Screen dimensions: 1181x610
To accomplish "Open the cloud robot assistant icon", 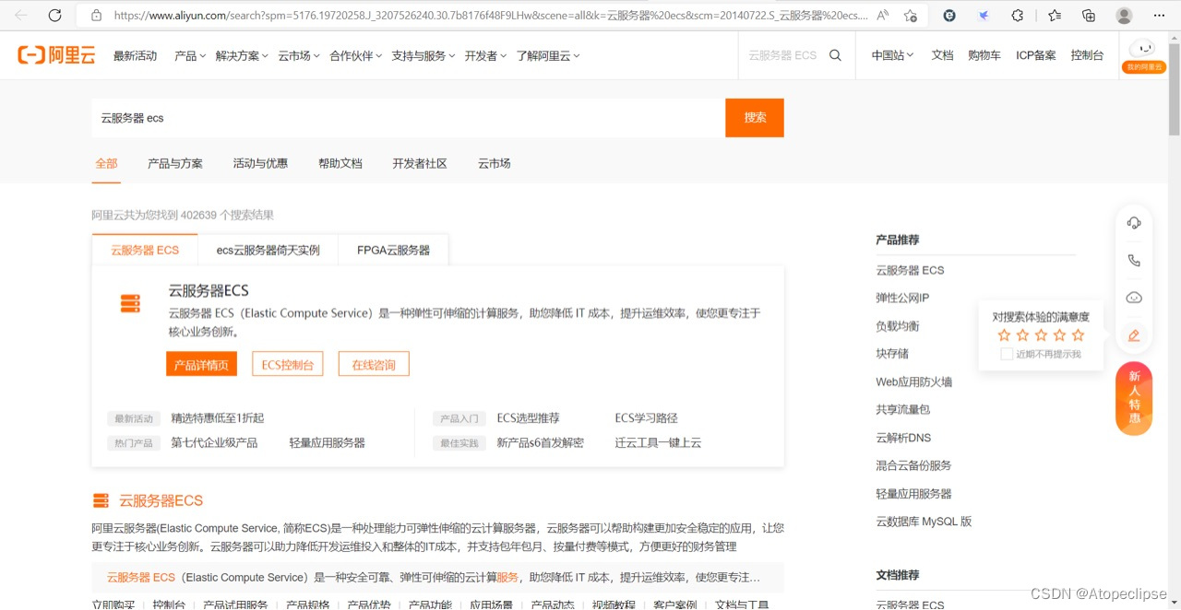I will pyautogui.click(x=1134, y=298).
